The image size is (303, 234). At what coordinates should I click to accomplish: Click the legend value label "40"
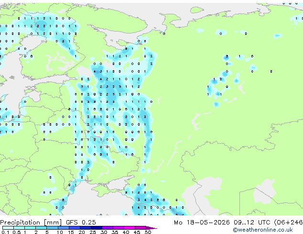[x=126, y=232]
